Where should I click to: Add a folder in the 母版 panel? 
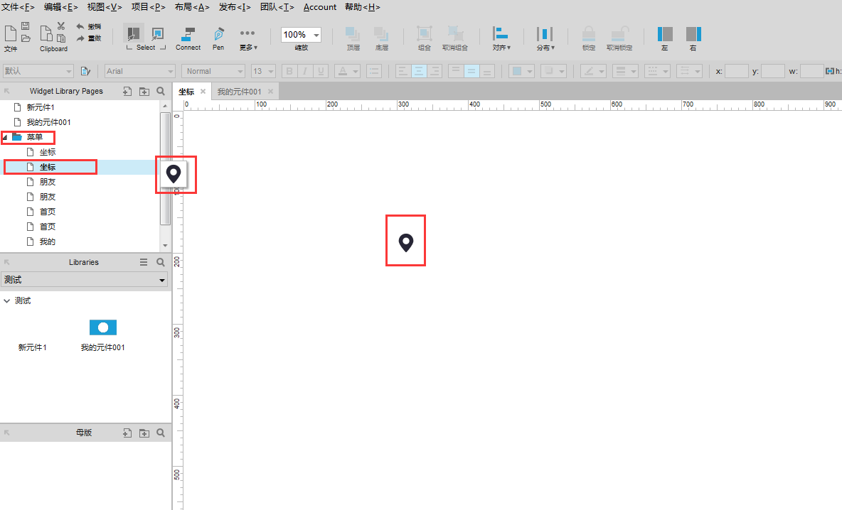tap(144, 433)
